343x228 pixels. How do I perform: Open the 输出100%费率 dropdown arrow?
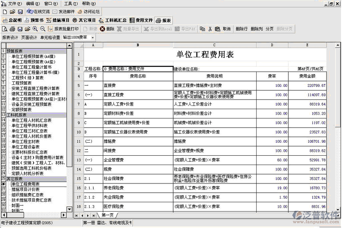93,38
